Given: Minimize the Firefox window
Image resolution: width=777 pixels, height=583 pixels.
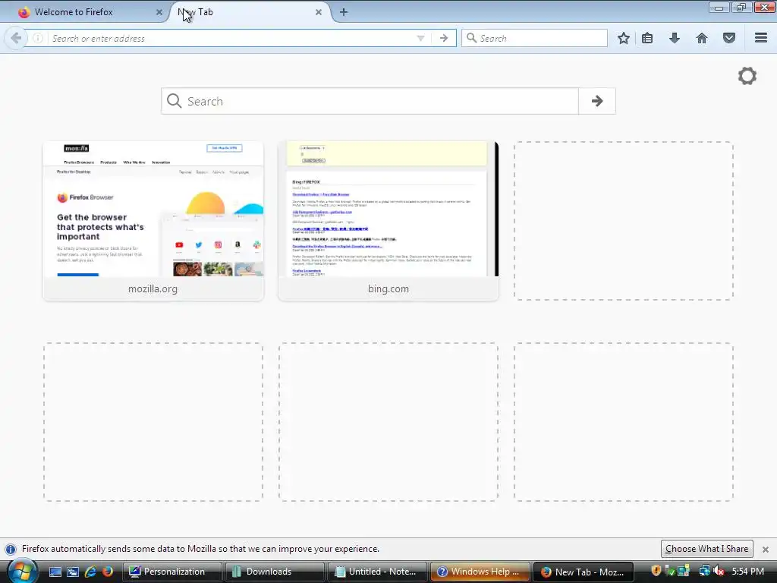Looking at the screenshot, I should click(x=719, y=8).
